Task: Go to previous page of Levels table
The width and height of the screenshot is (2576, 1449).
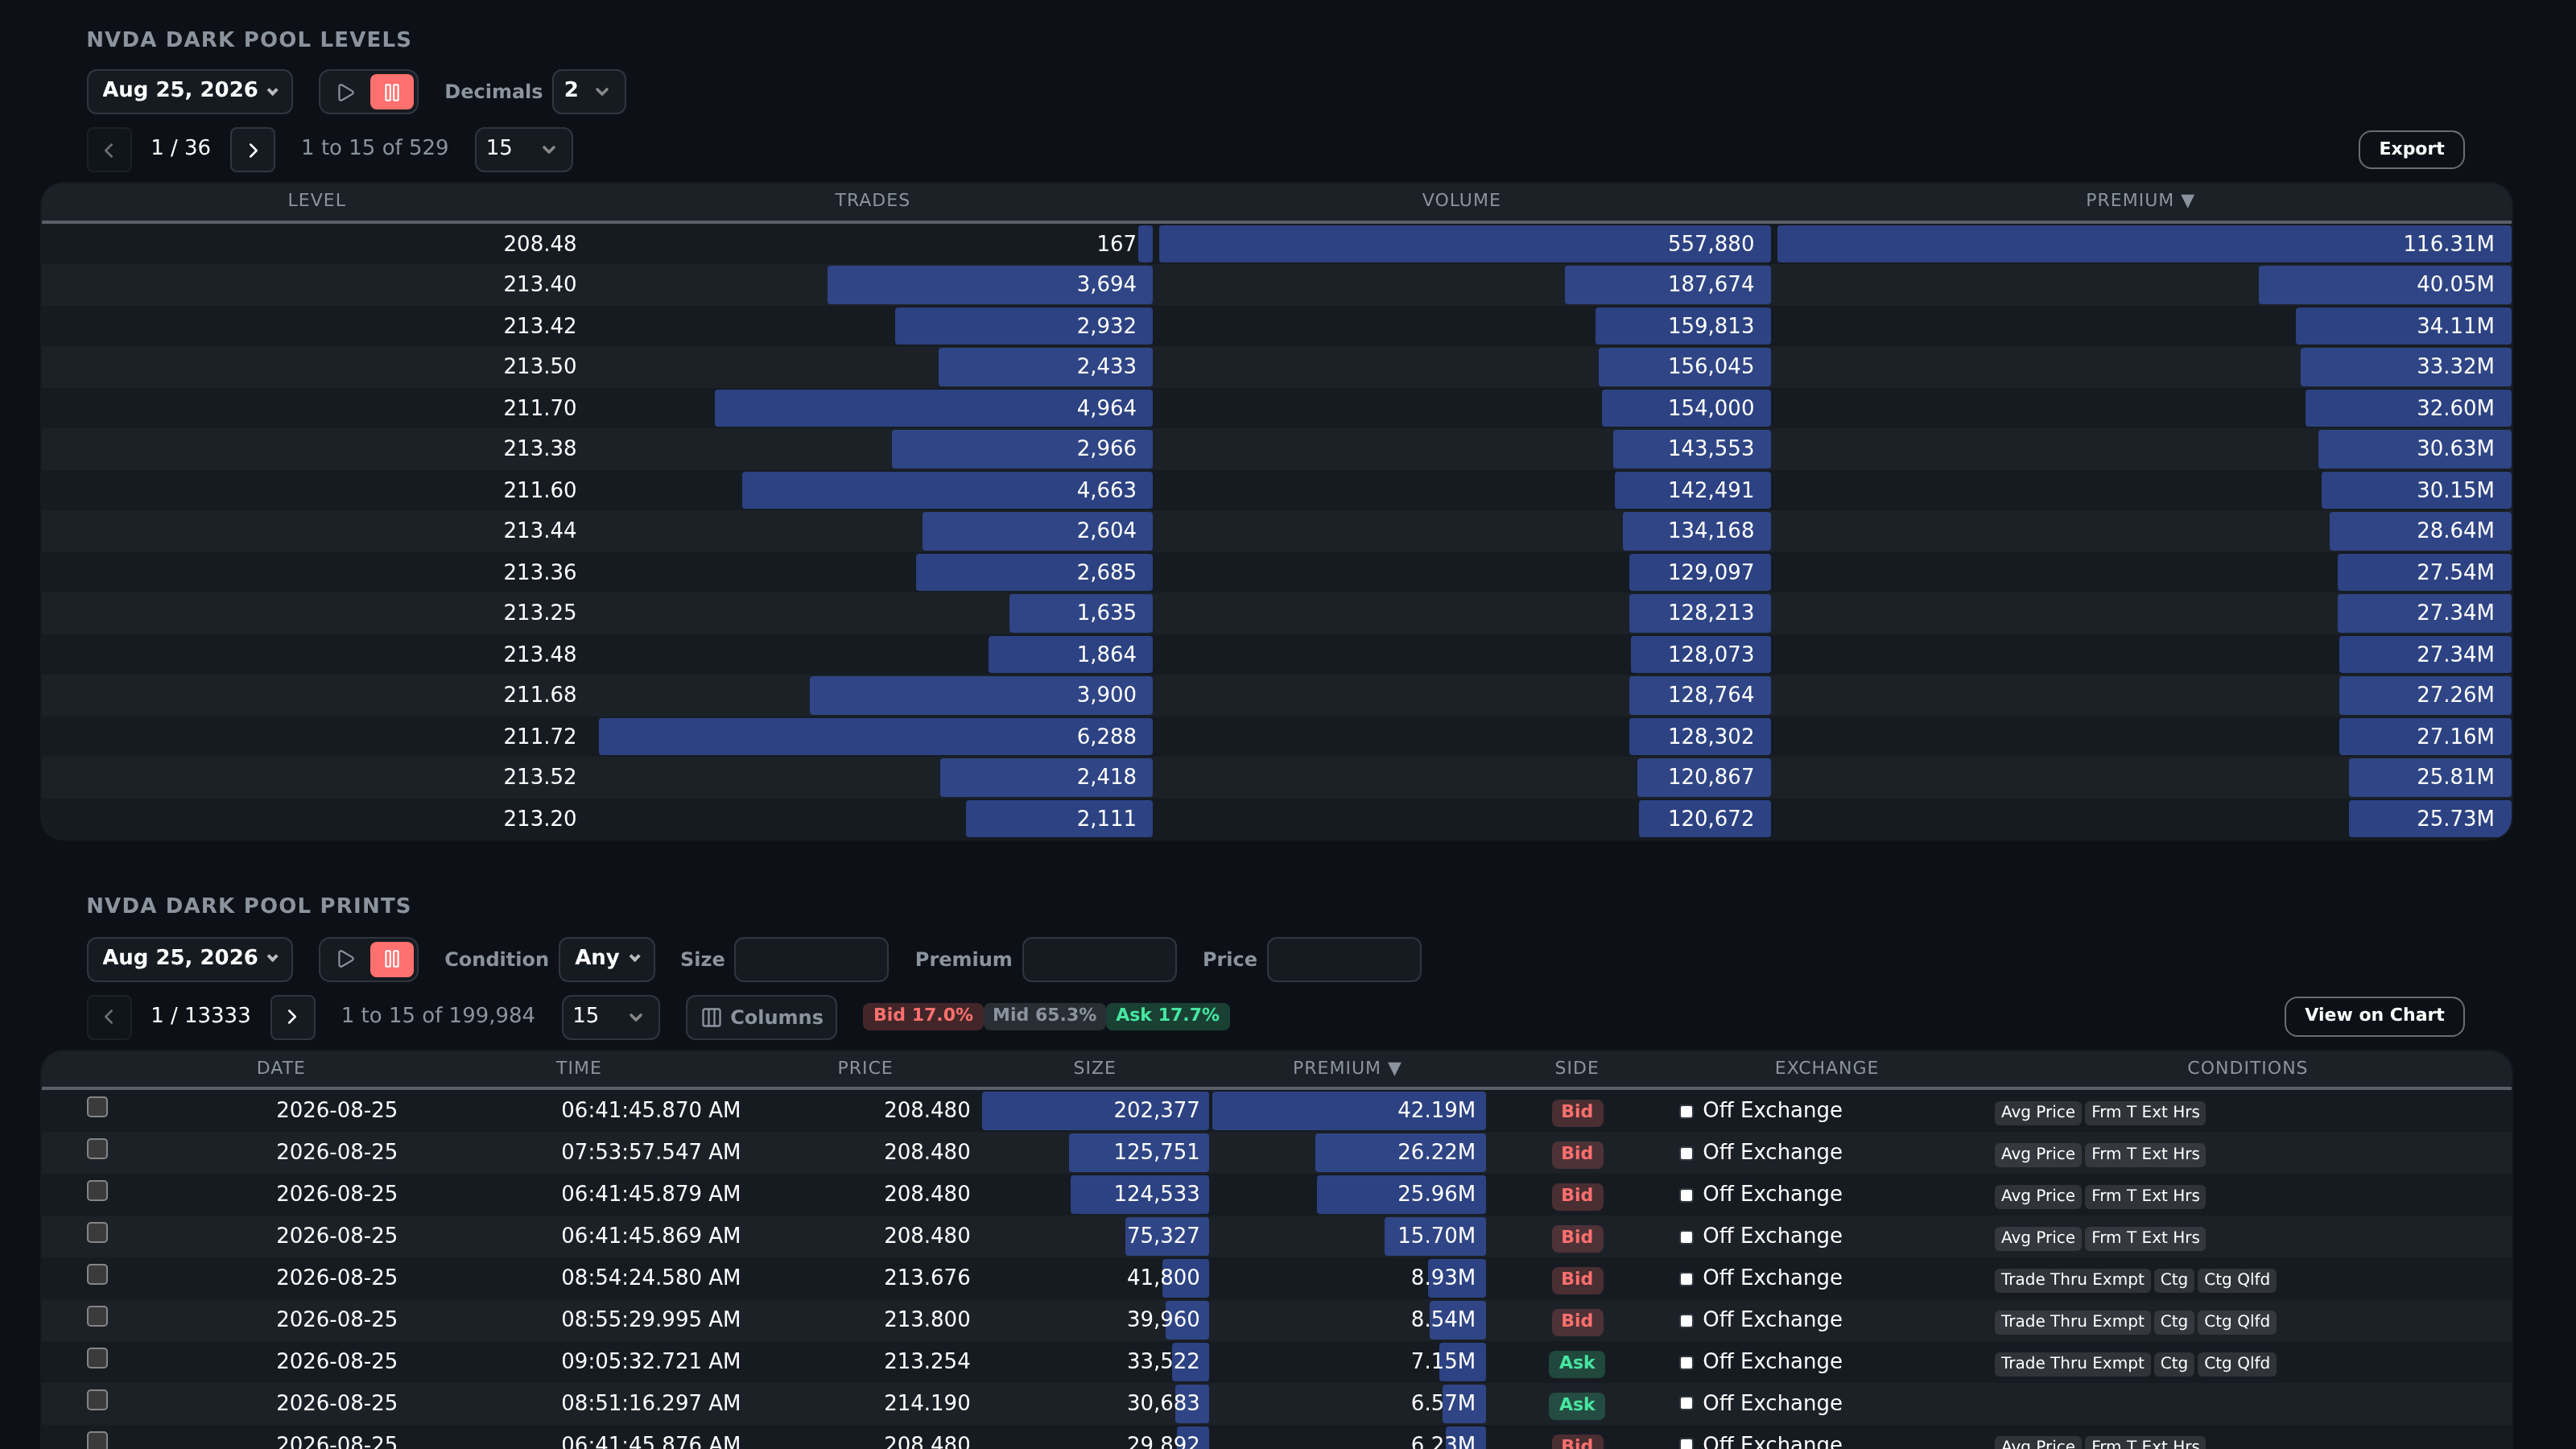Action: (x=109, y=150)
